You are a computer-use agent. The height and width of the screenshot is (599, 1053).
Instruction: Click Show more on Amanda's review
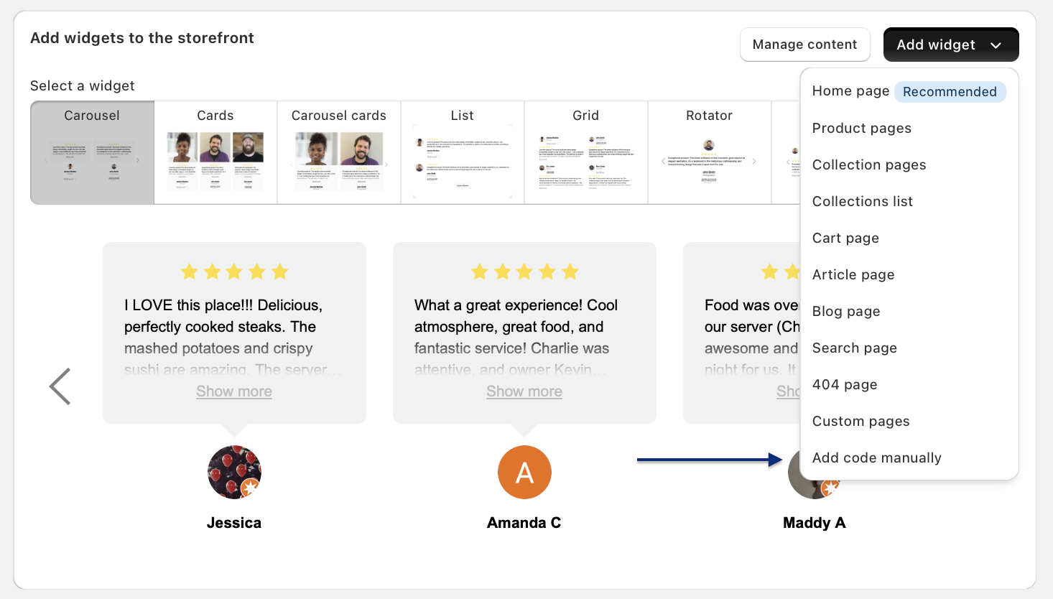pyautogui.click(x=524, y=391)
